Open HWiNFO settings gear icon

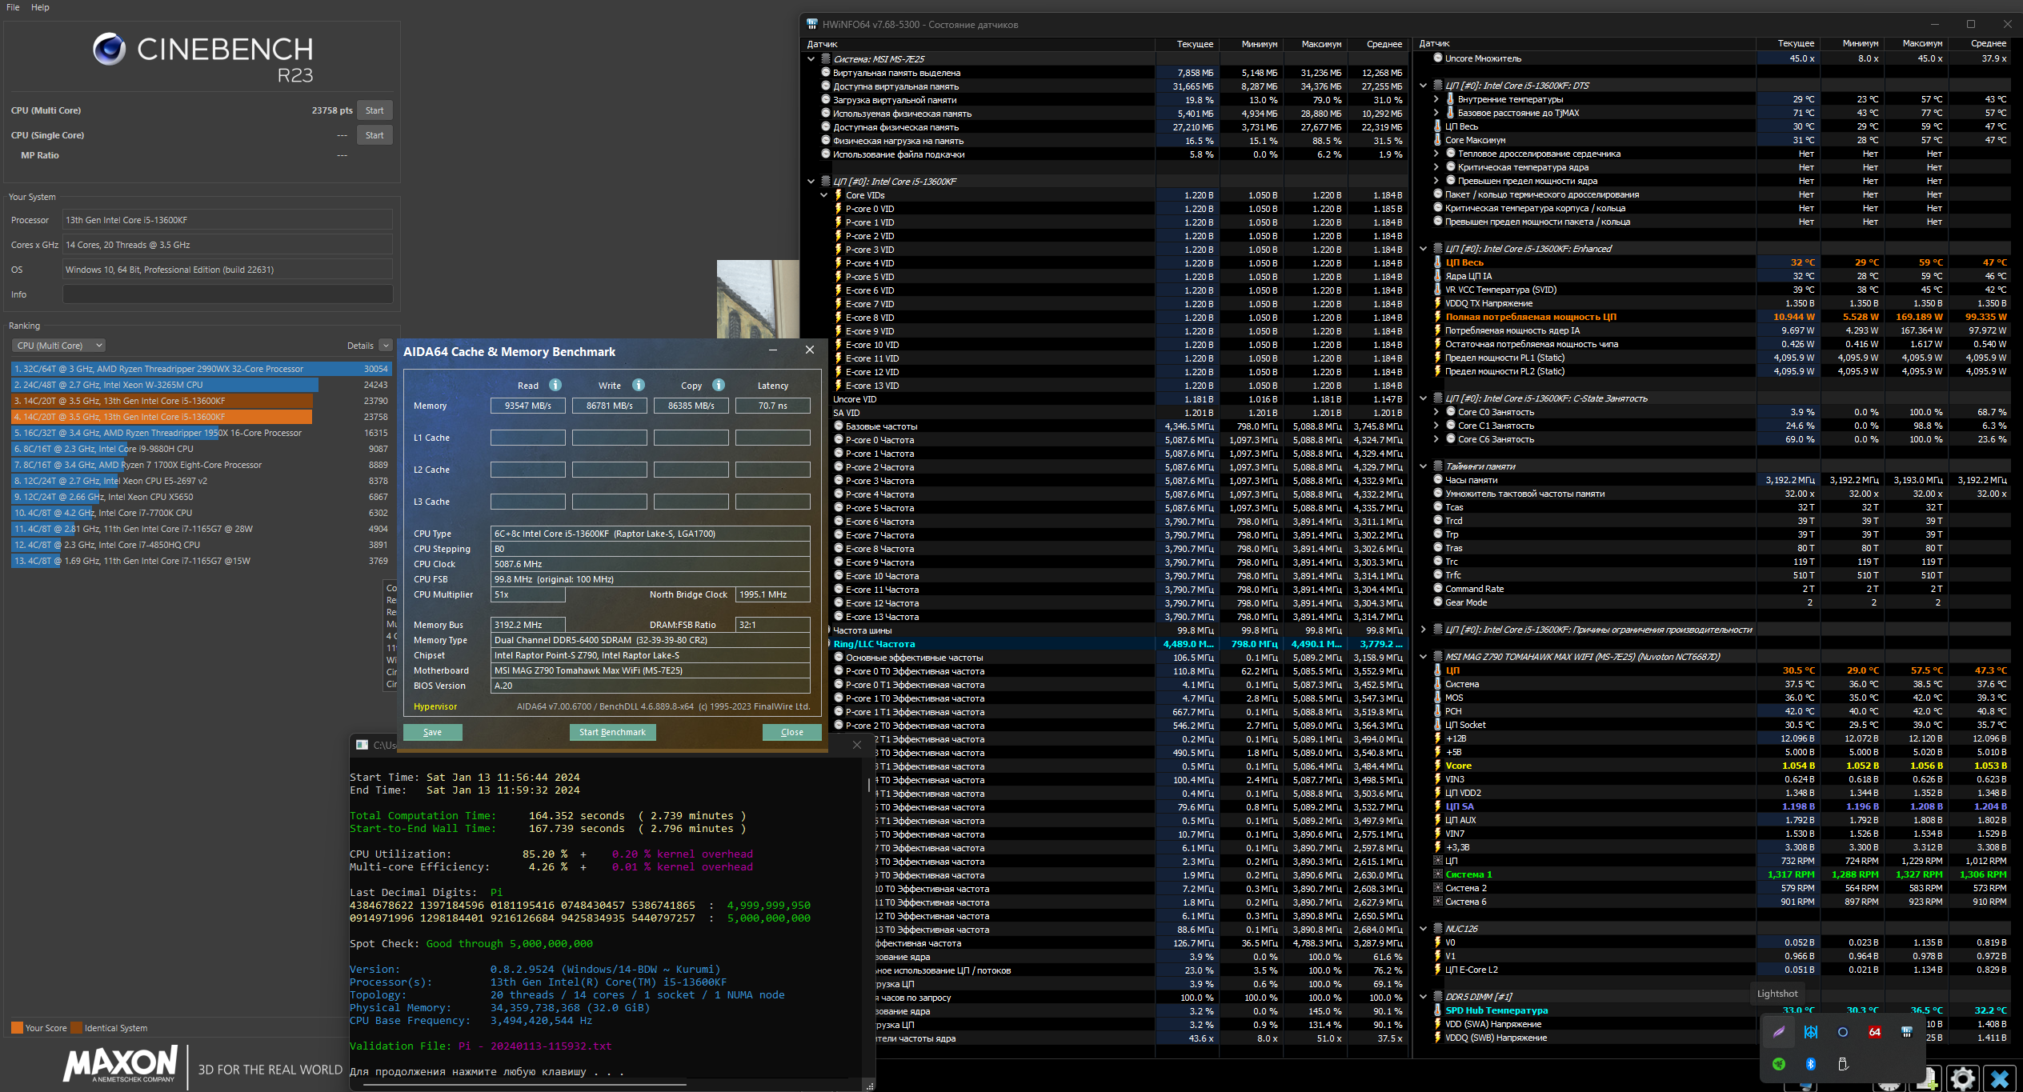click(x=1962, y=1078)
